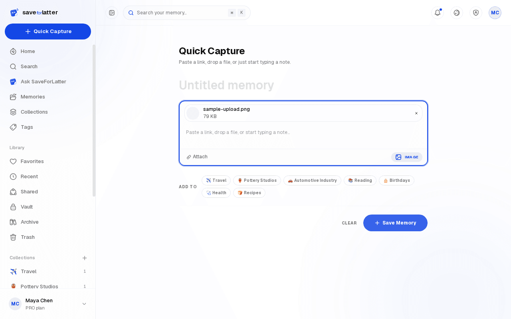The width and height of the screenshot is (511, 319).
Task: Click the saveforlatter logo icon
Action: click(x=14, y=12)
